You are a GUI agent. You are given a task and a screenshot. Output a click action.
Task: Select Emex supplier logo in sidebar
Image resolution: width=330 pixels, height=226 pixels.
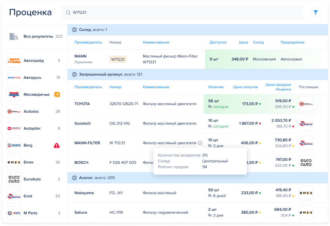14,162
